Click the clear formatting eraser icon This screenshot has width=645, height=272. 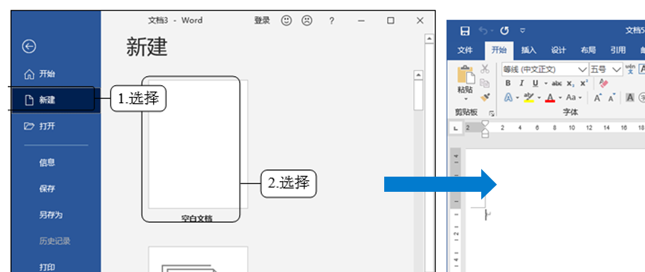coord(604,83)
